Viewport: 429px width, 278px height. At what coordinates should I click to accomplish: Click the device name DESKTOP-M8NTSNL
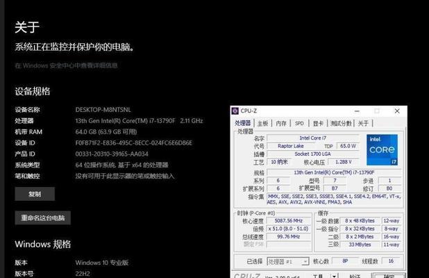103,110
